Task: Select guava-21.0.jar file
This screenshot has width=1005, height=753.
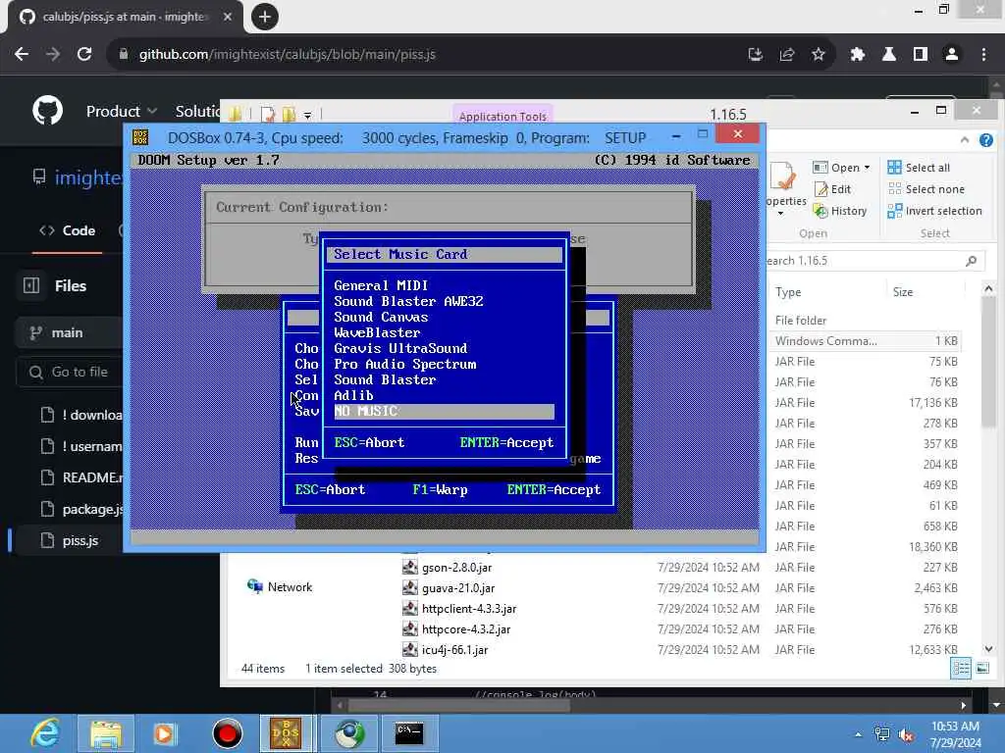Action: [x=458, y=588]
